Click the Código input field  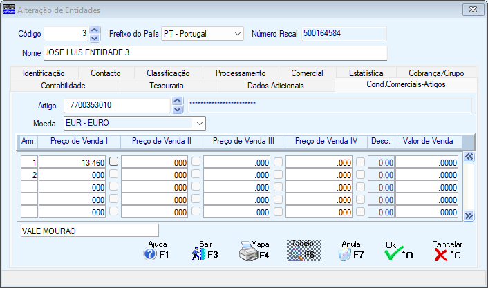[x=66, y=34]
